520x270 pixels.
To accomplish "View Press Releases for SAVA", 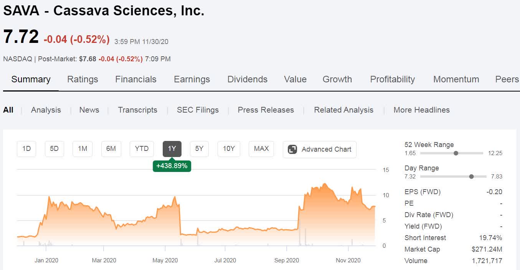I will tap(266, 110).
